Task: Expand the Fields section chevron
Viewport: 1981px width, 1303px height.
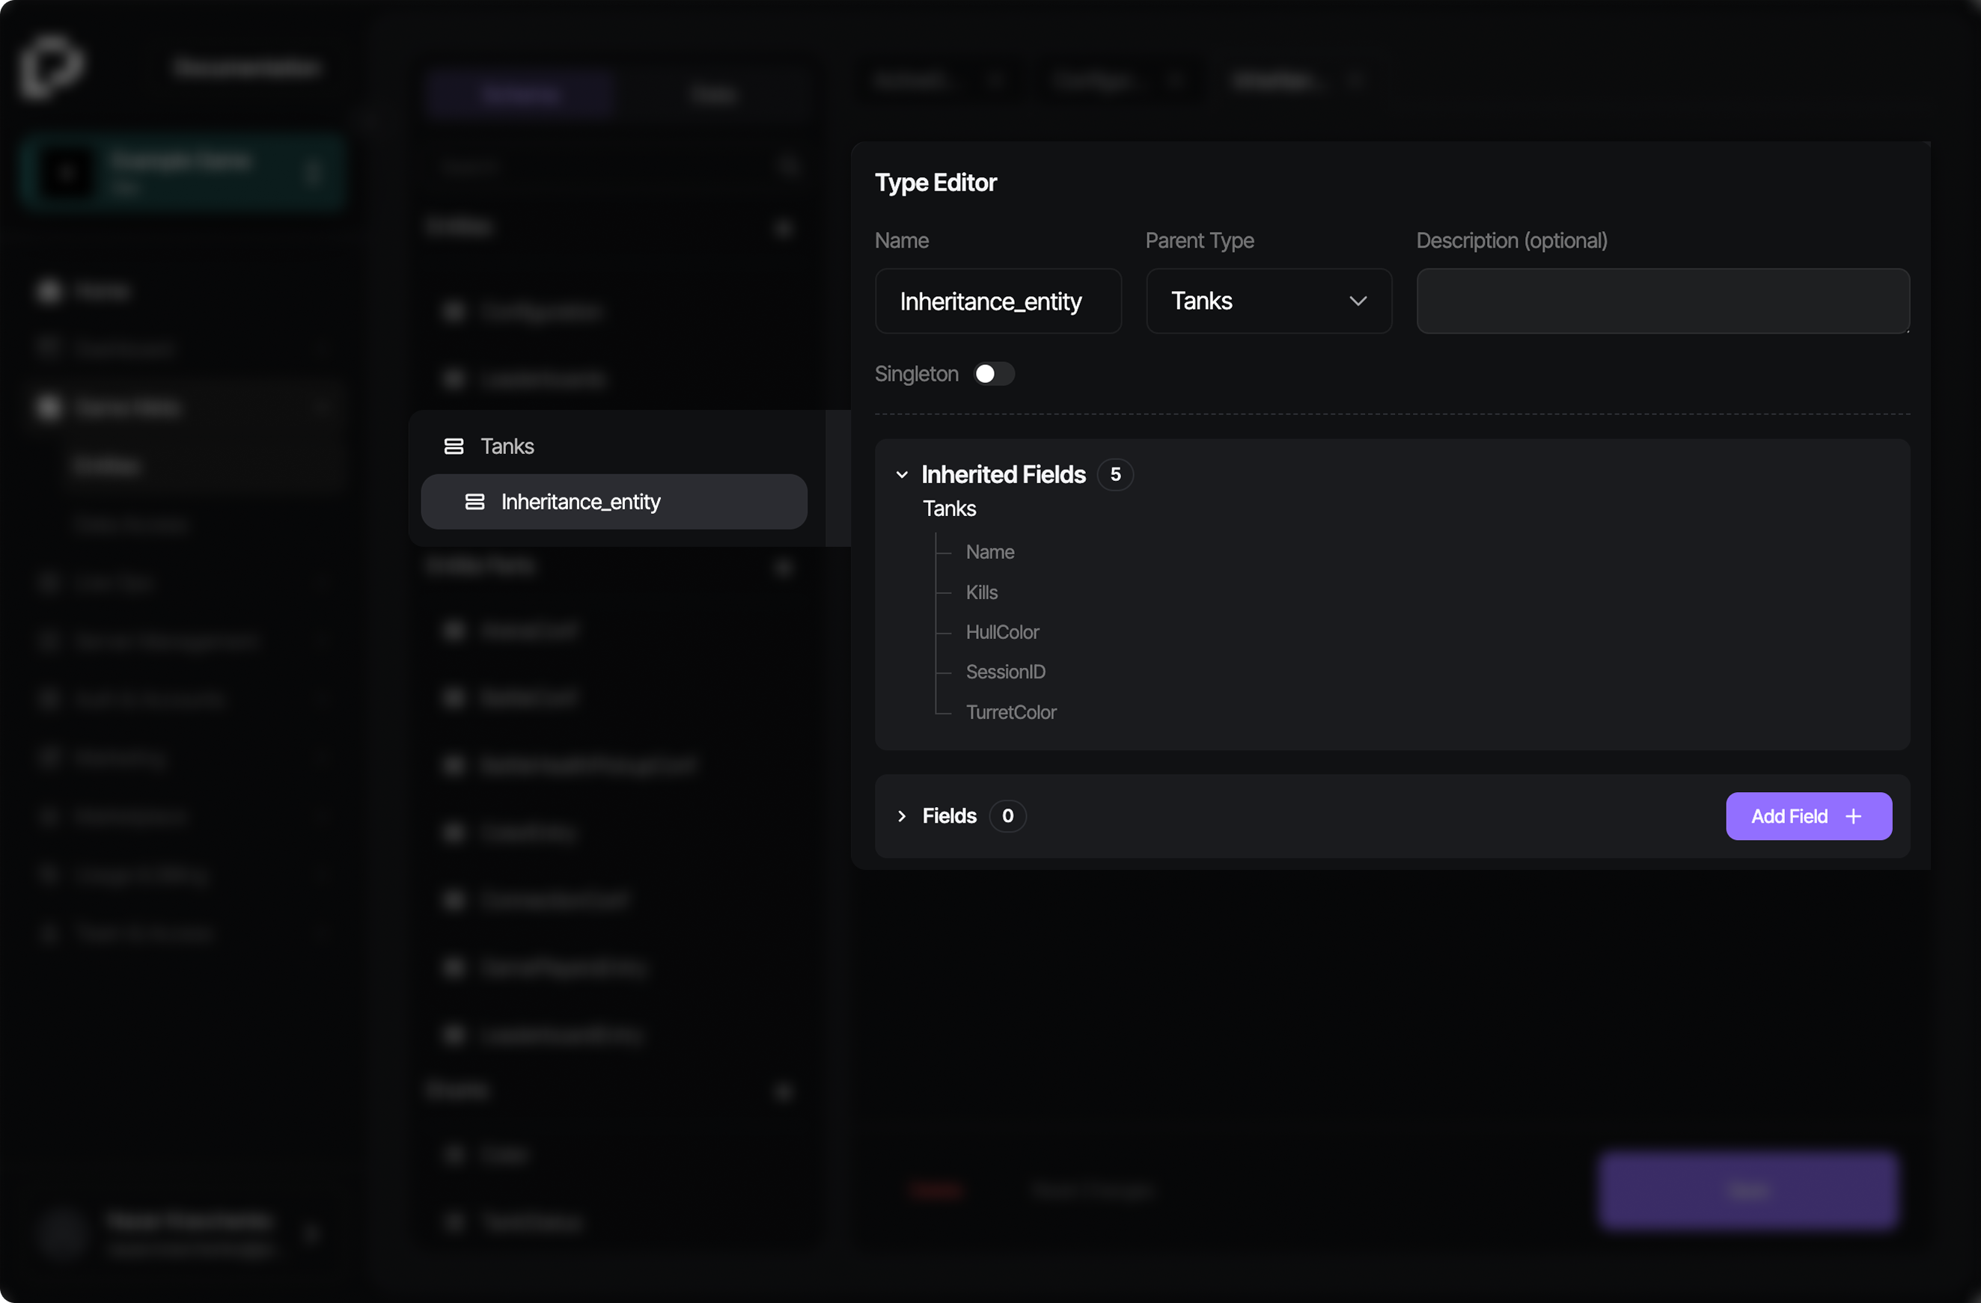Action: point(901,816)
